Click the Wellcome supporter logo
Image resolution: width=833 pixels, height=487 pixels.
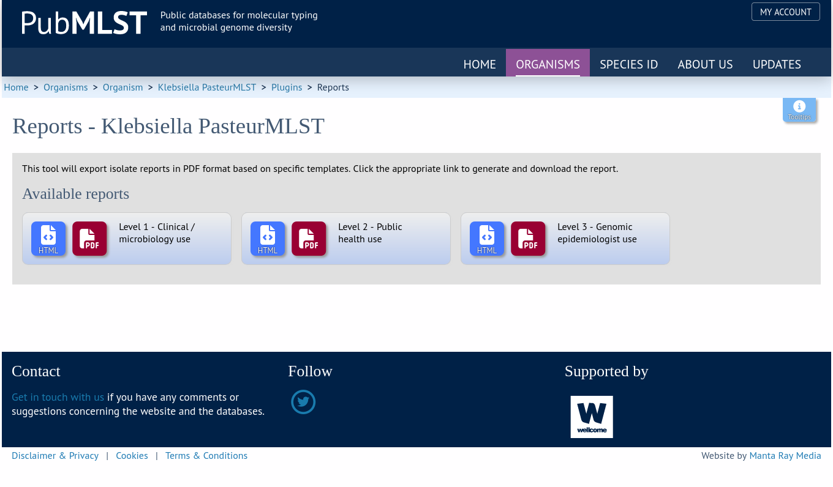click(x=592, y=417)
